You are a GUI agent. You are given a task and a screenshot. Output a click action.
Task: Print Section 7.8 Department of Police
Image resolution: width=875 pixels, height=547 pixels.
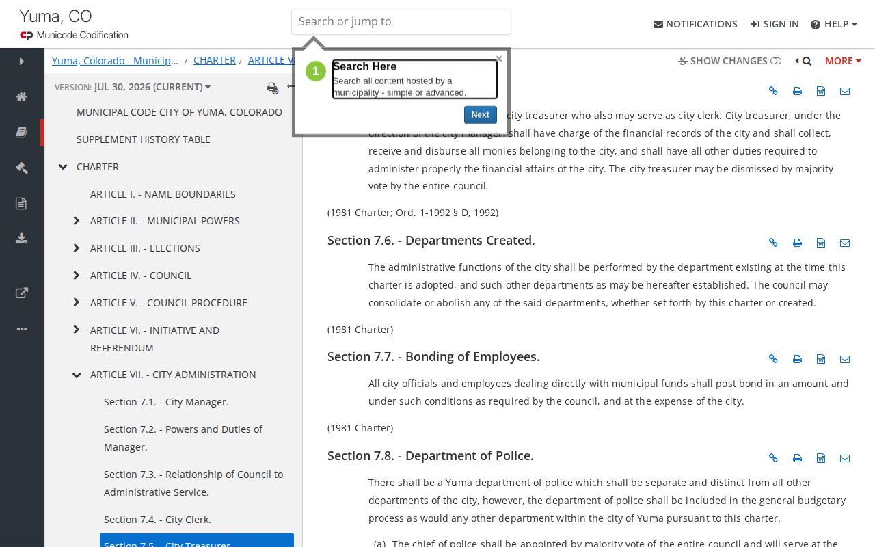(797, 458)
